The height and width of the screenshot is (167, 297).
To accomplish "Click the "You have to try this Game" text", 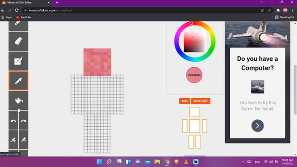I will point(258,106).
